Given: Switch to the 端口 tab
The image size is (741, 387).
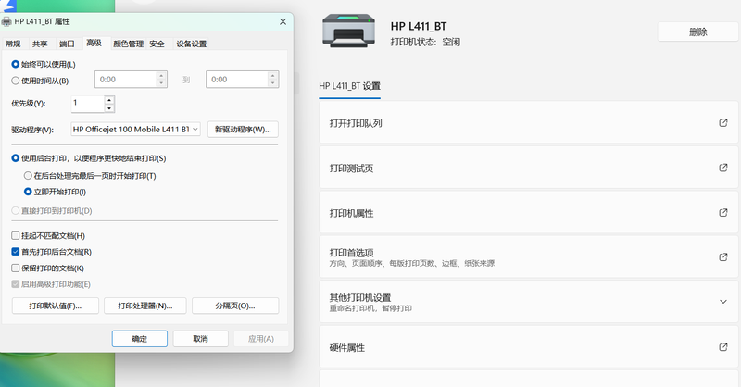Looking at the screenshot, I should [67, 44].
